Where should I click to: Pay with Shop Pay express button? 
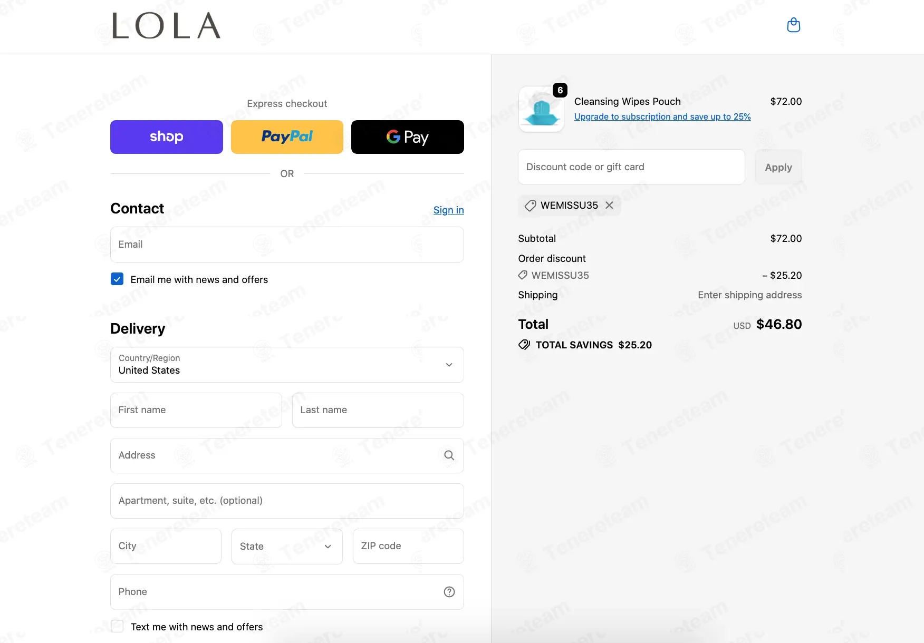(166, 137)
